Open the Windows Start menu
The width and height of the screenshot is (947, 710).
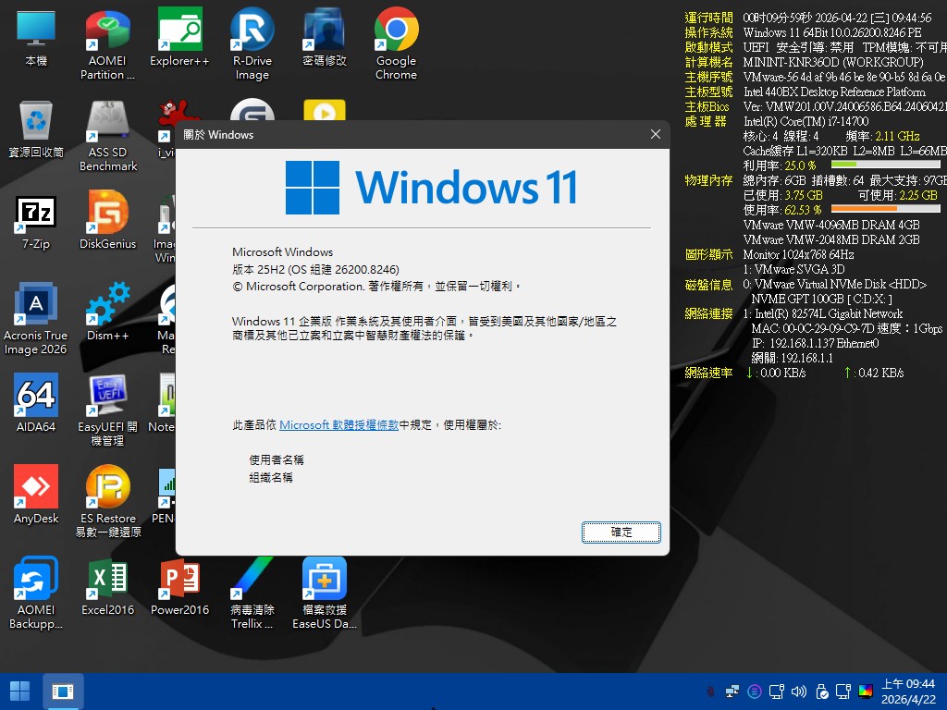click(19, 691)
